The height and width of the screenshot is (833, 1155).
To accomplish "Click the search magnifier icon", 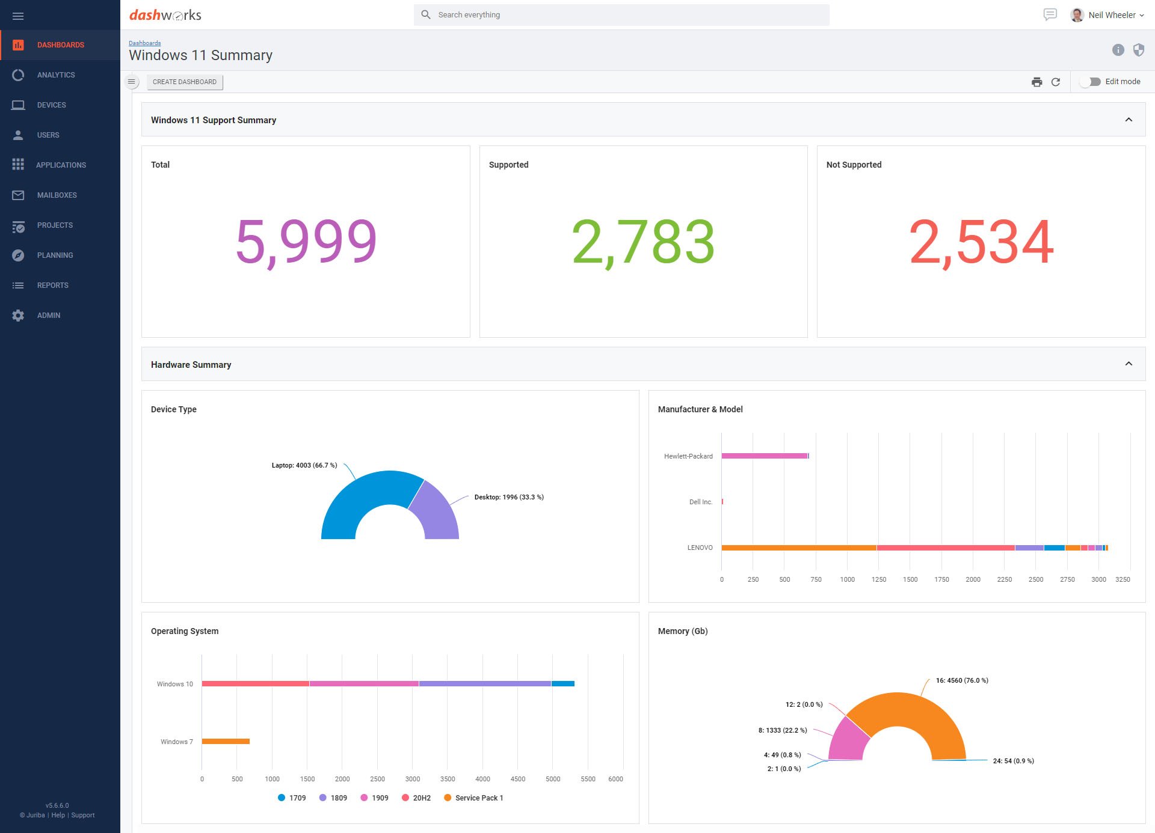I will 426,15.
